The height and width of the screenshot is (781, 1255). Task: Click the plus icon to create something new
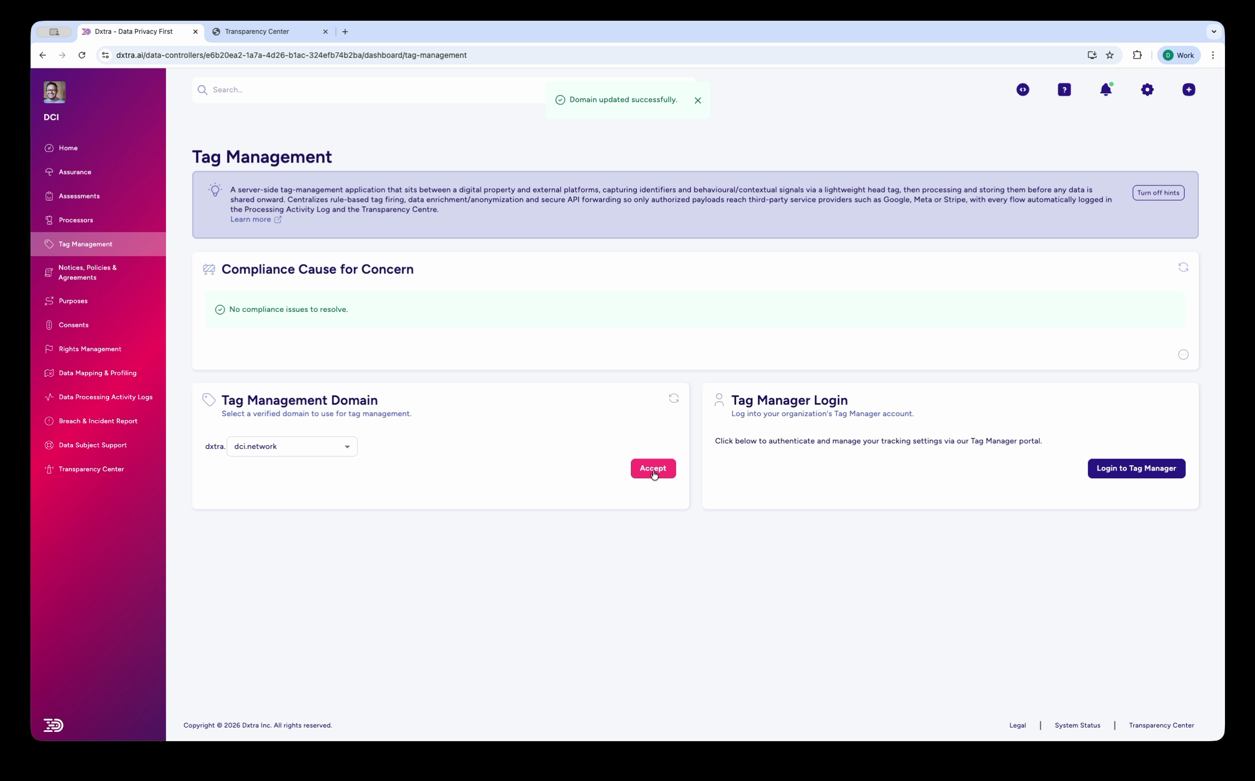pos(1188,89)
